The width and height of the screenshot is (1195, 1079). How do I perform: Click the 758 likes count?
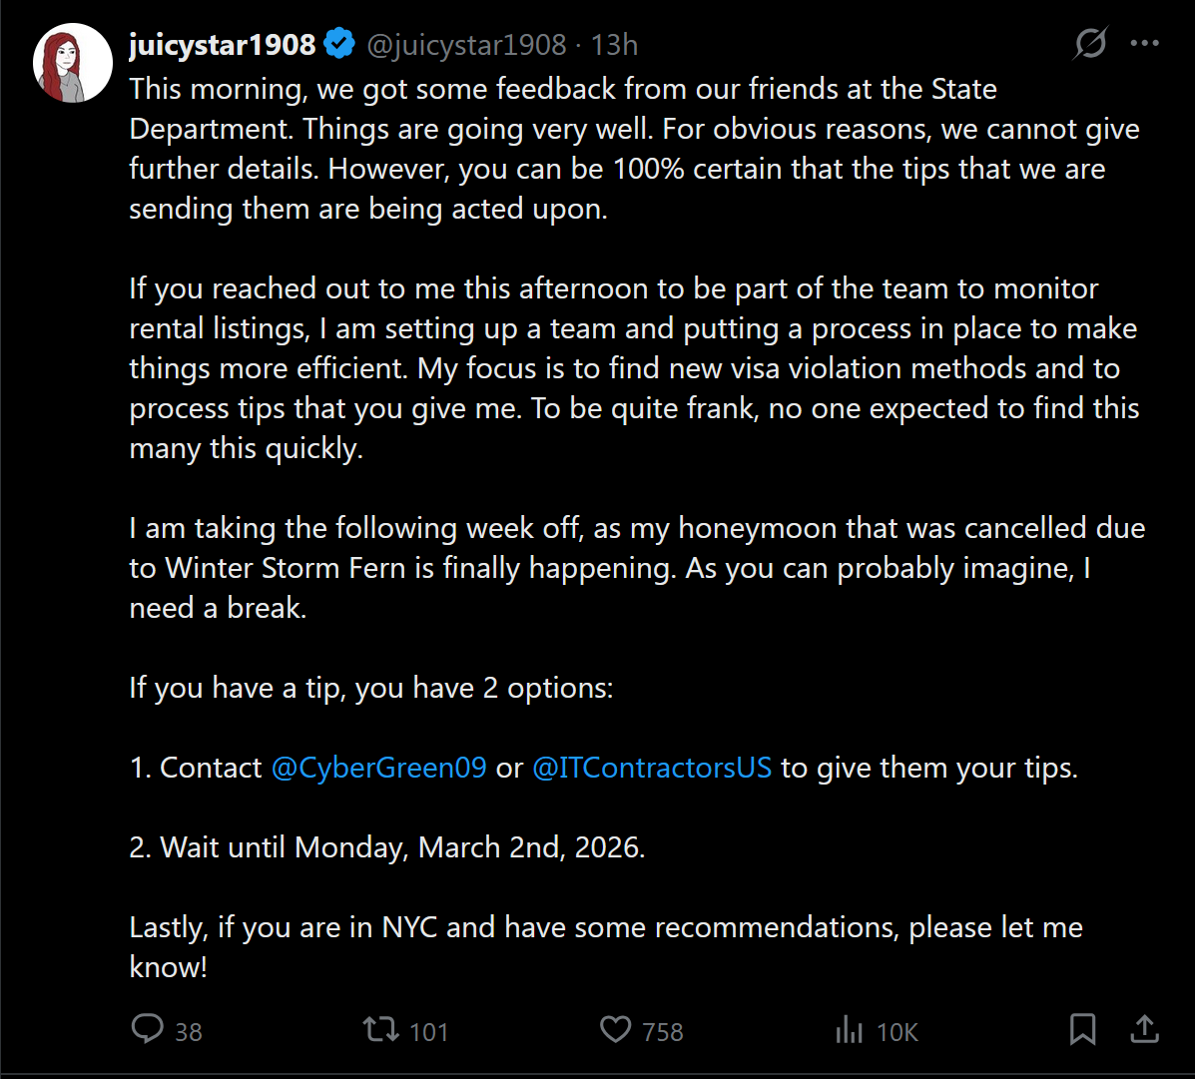[663, 1031]
